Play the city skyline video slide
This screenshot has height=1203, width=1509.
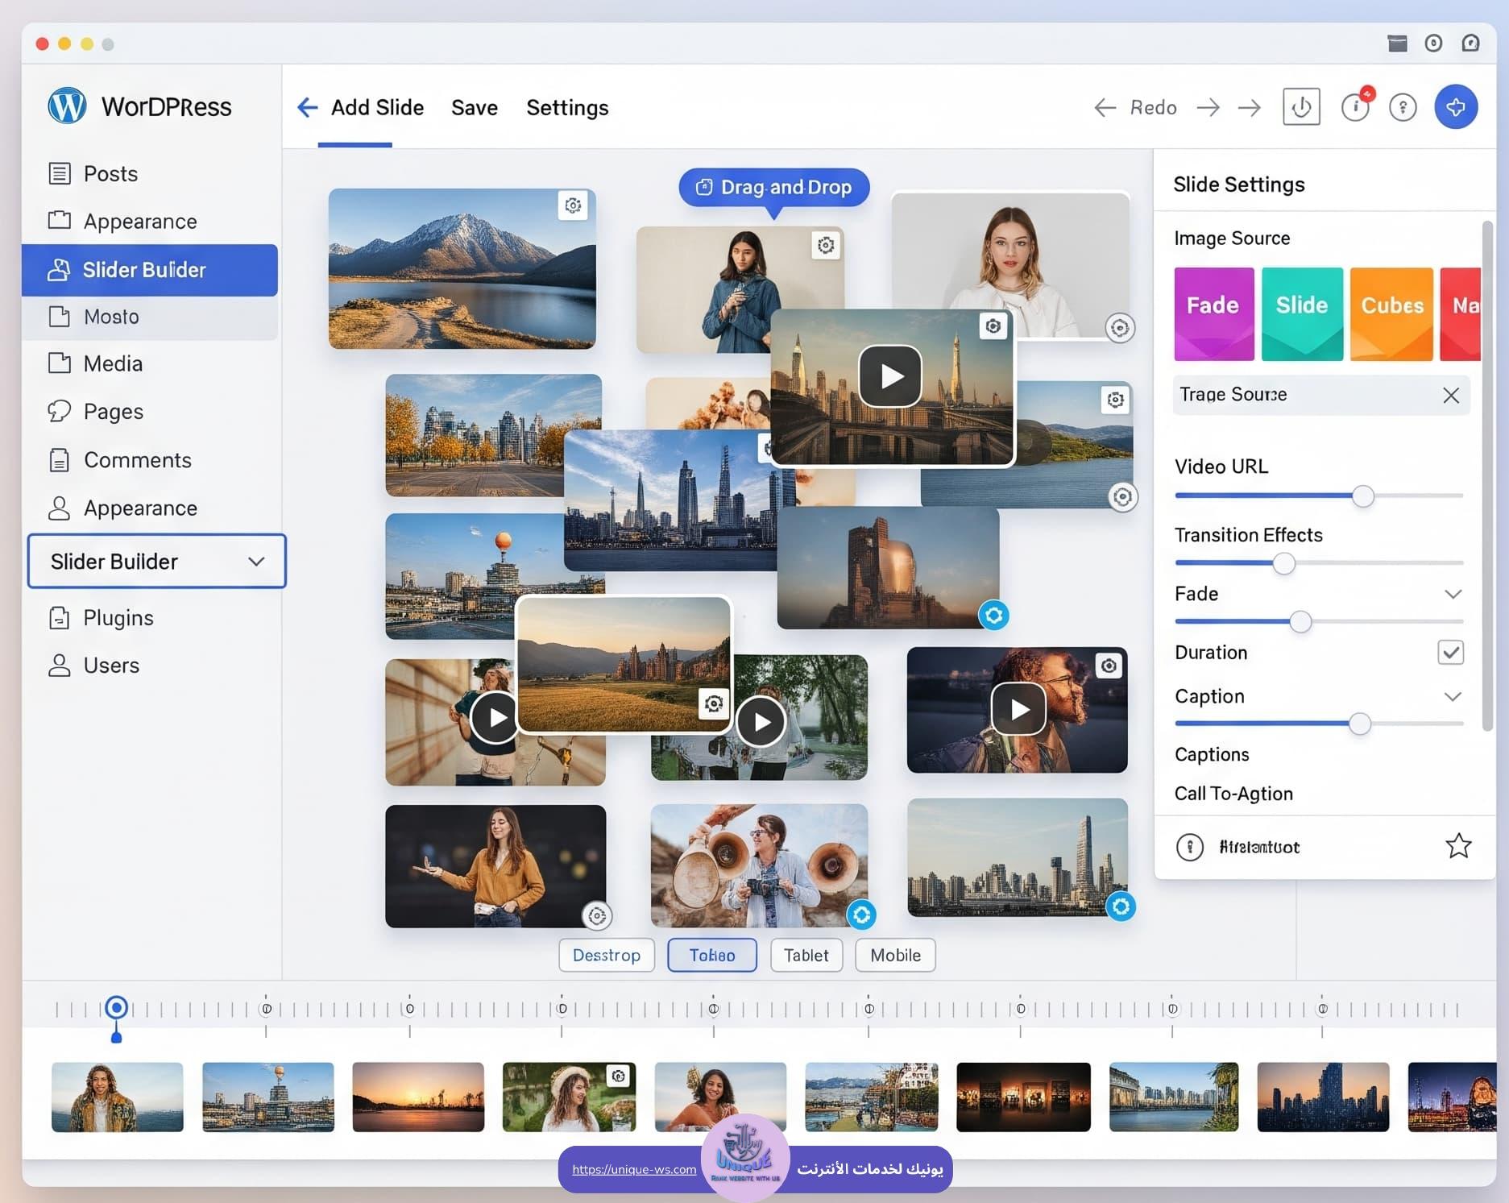[890, 376]
